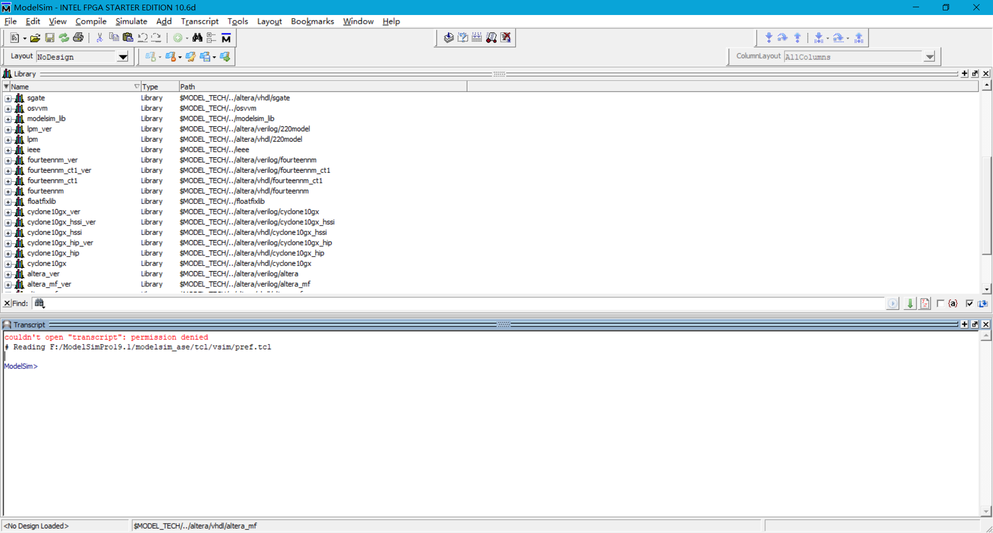The height and width of the screenshot is (533, 993).
Task: Click the Type column header
Action: coord(159,86)
